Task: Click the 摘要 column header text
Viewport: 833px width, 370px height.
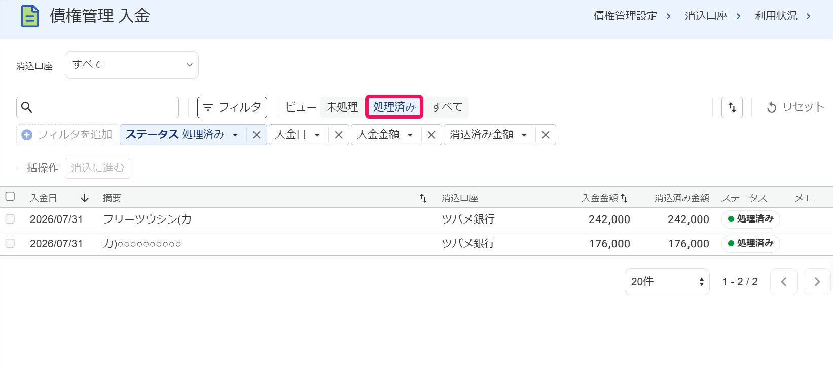Action: point(112,198)
